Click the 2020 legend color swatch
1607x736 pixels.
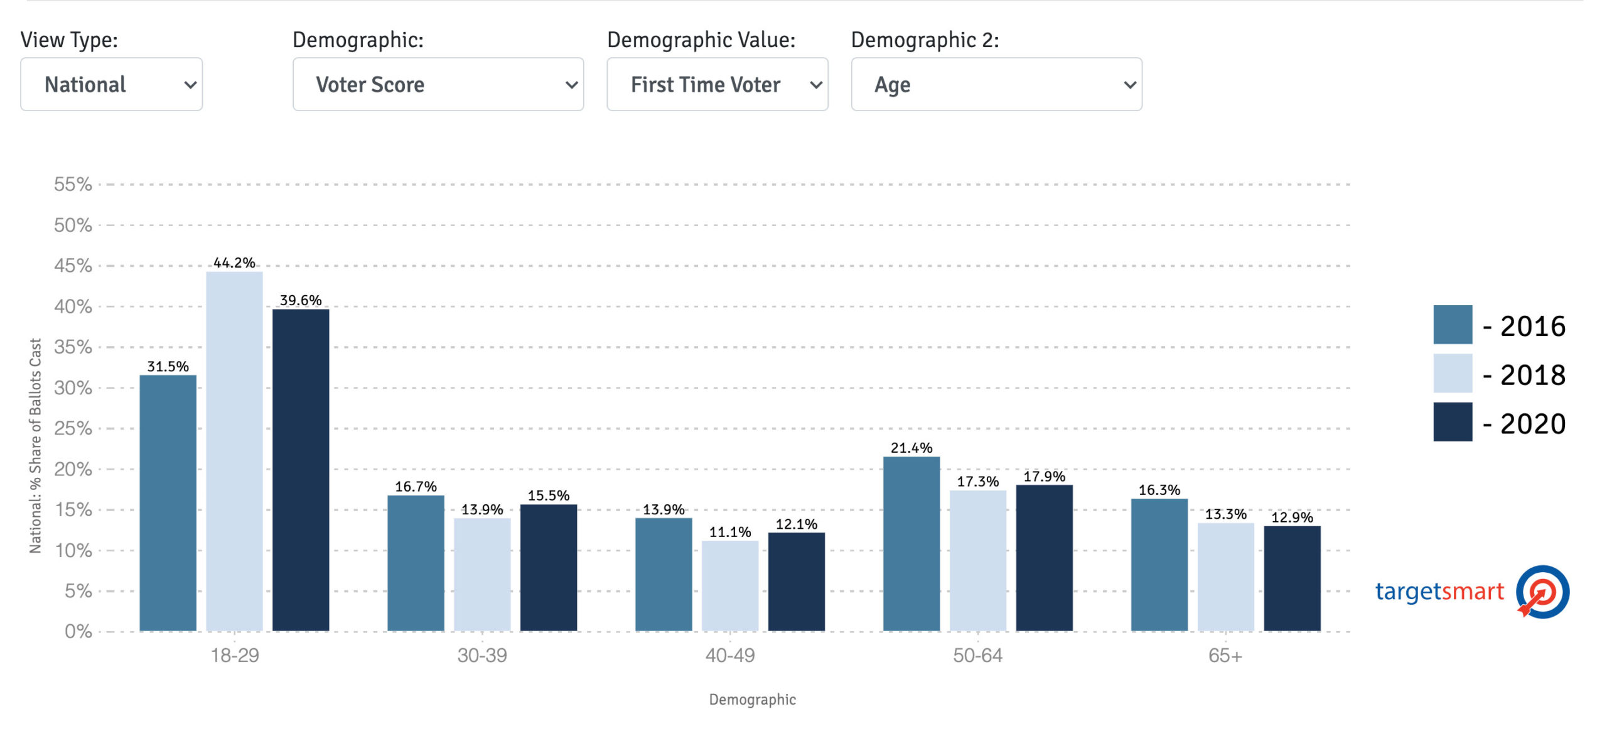1452,422
